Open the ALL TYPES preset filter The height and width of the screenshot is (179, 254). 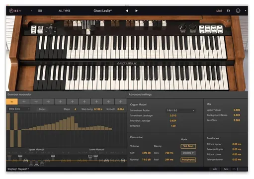tap(64, 11)
